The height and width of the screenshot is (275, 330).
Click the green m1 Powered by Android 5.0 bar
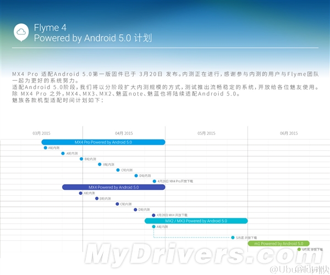(x=278, y=243)
